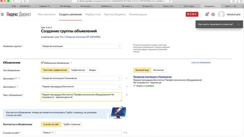Click the Яндекс Директ logo

pyautogui.click(x=19, y=14)
